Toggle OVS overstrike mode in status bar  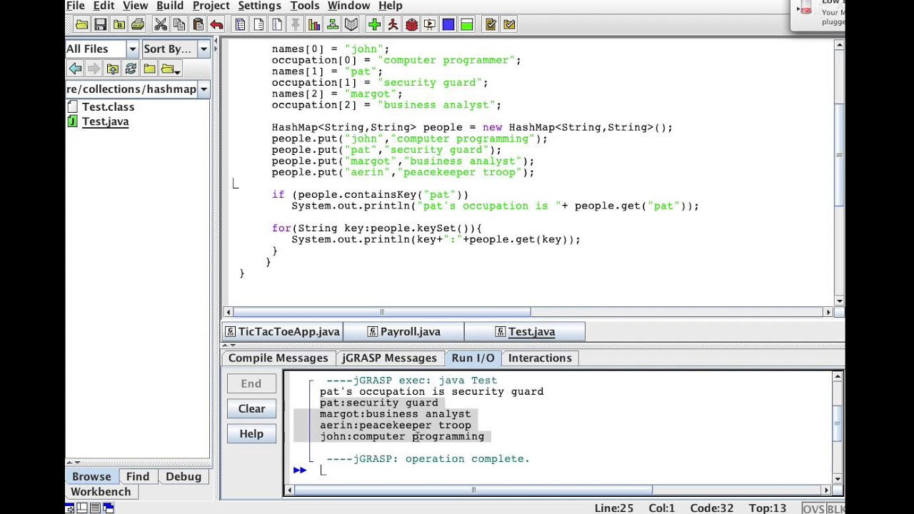coord(813,508)
